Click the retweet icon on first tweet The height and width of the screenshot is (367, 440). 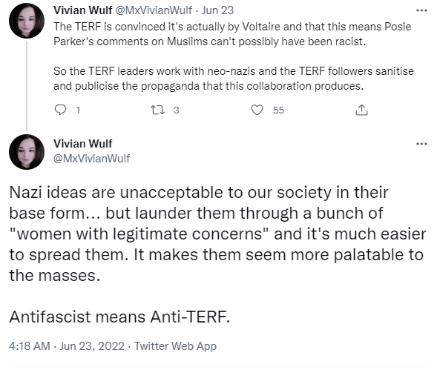(x=157, y=110)
